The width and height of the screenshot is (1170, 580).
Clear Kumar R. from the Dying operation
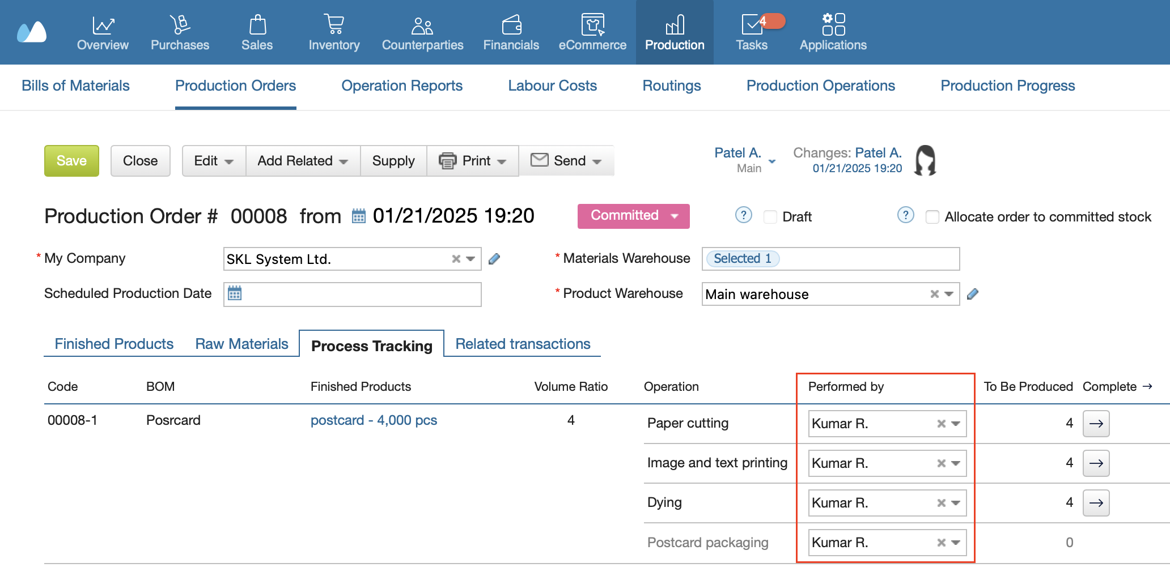click(941, 503)
